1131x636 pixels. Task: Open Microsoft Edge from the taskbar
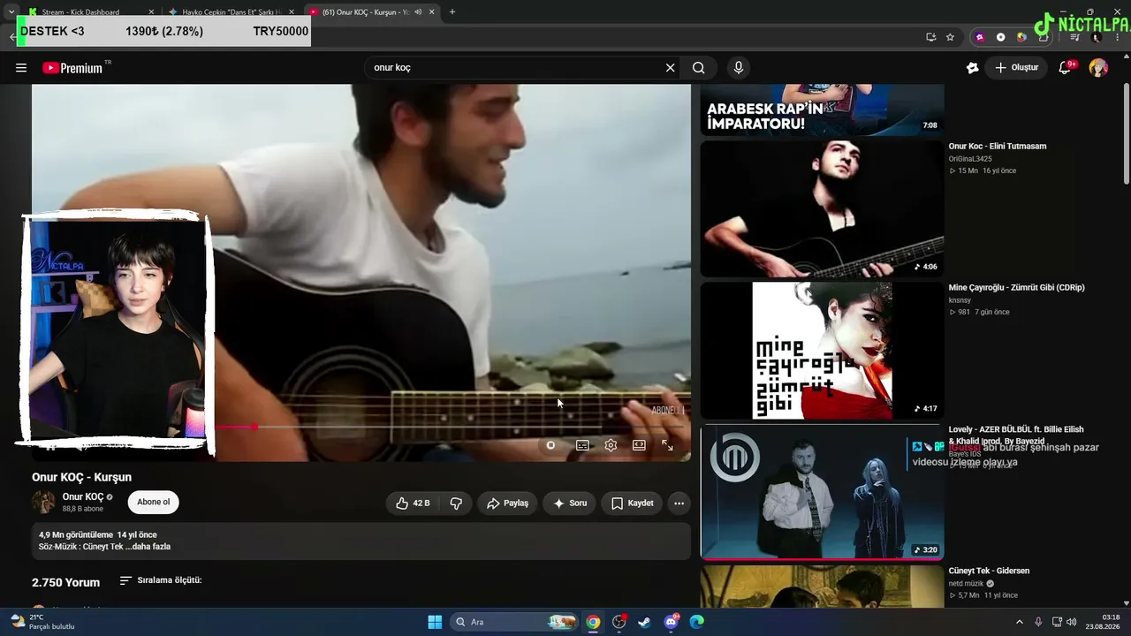[696, 622]
